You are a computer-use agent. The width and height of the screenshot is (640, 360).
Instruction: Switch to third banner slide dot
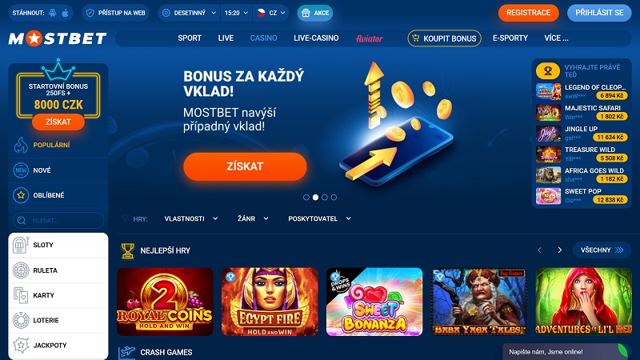click(325, 197)
